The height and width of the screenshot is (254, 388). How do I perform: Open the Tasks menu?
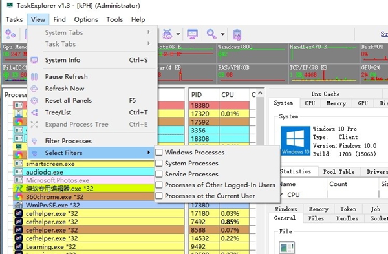click(14, 19)
